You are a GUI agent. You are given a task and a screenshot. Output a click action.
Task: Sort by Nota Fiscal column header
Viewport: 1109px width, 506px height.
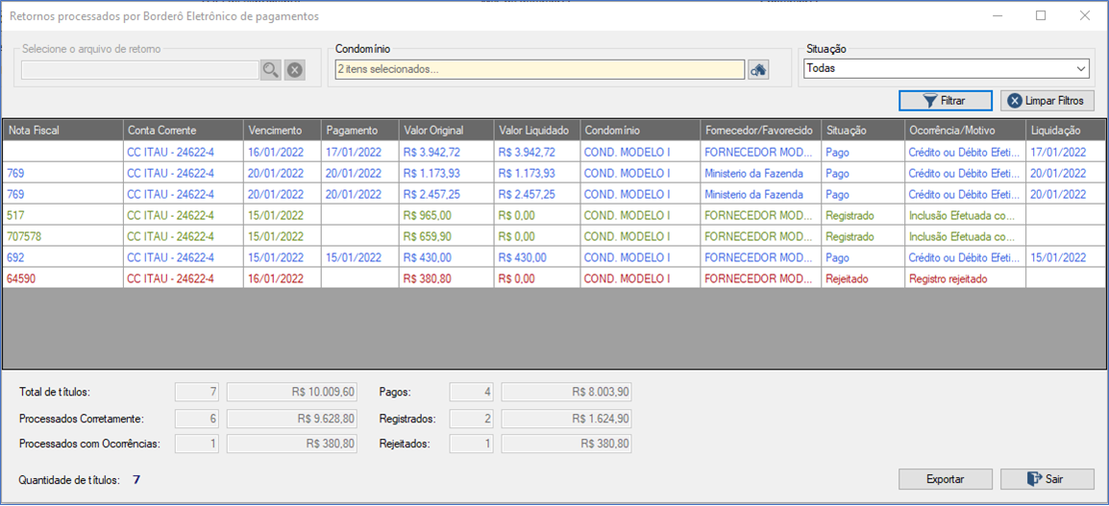click(62, 131)
